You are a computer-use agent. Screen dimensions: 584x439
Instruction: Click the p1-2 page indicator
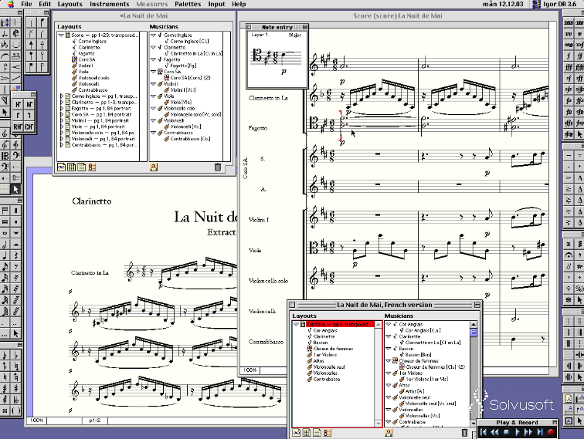[x=94, y=420]
